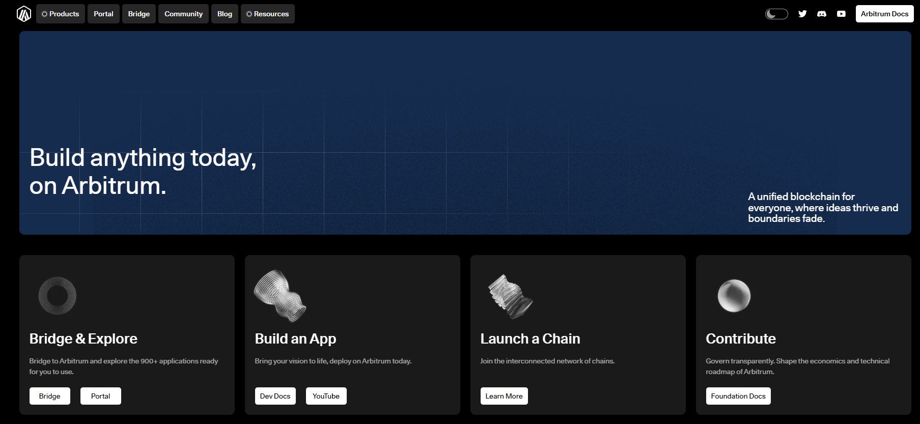920x424 pixels.
Task: Click the crystal icon above Launch a Chain
Action: pyautogui.click(x=510, y=297)
